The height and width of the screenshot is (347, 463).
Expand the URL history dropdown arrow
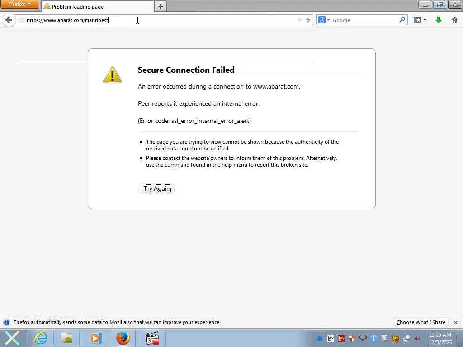(300, 20)
